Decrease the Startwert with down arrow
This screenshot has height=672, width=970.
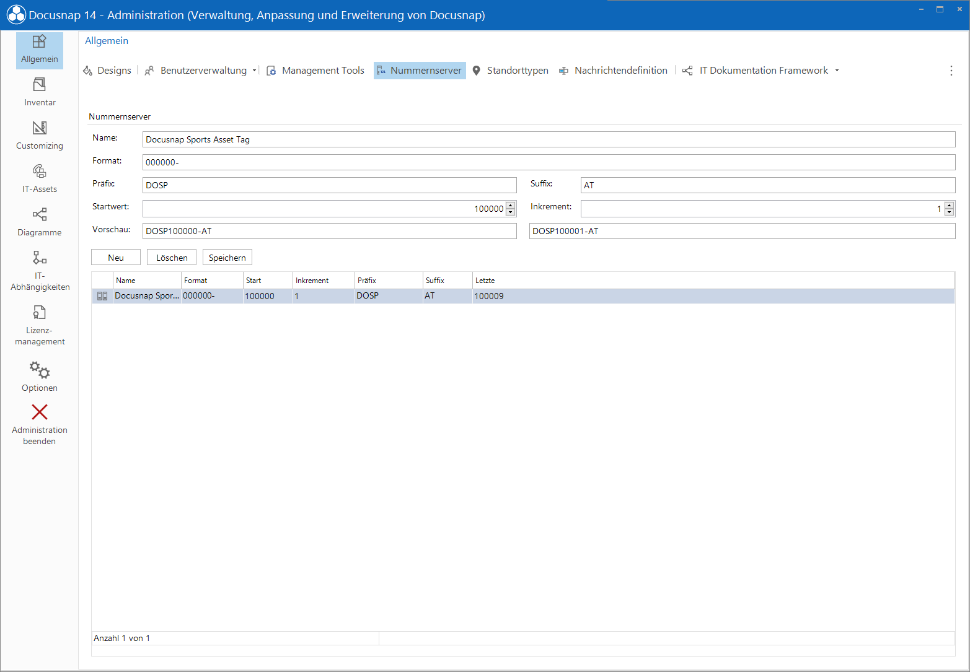511,212
